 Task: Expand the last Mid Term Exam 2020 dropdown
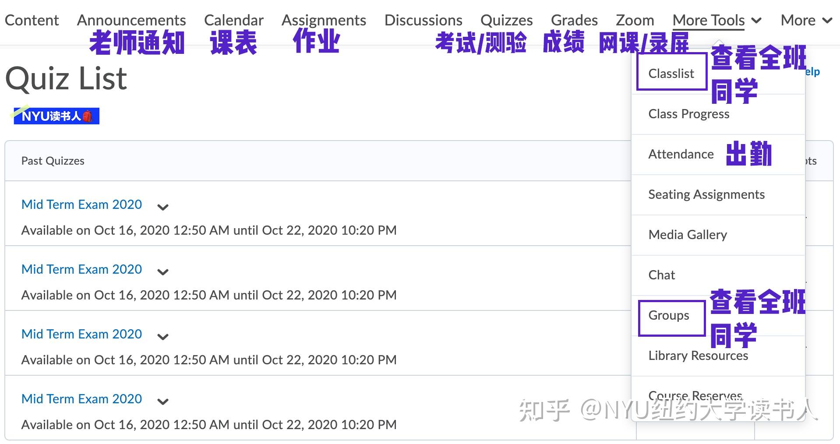(162, 402)
